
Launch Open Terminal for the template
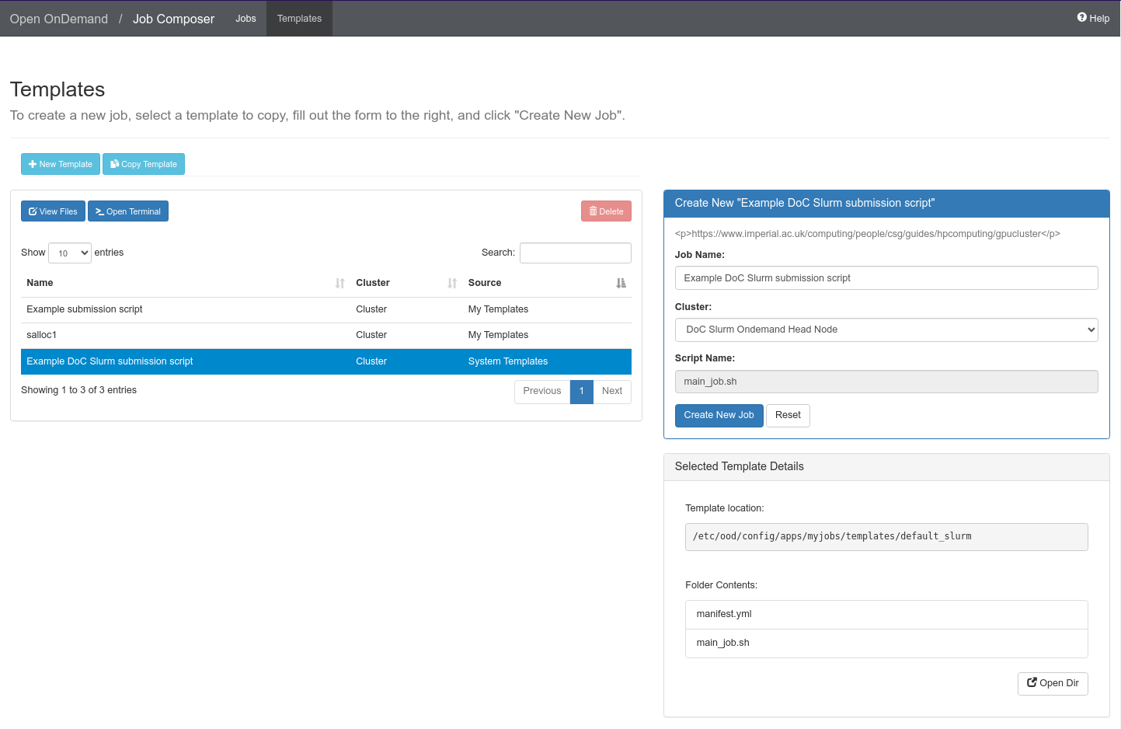point(128,211)
